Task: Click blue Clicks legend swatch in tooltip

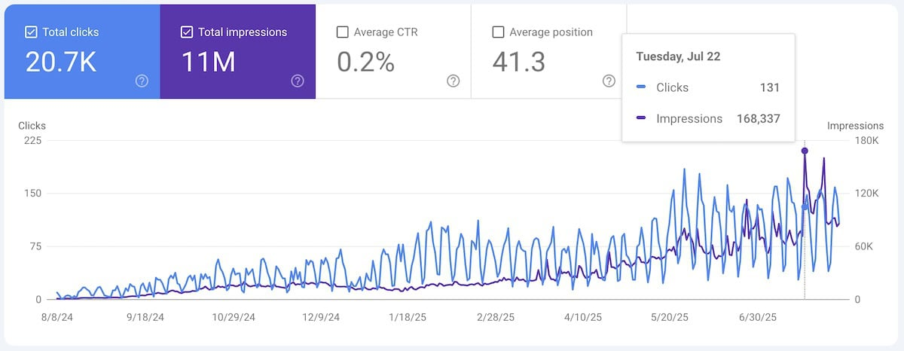Action: (x=641, y=87)
